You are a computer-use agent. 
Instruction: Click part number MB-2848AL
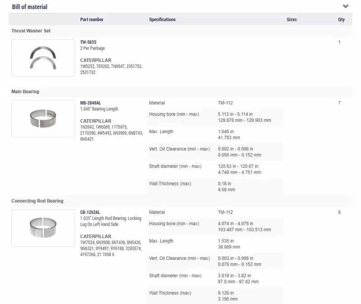coord(90,103)
